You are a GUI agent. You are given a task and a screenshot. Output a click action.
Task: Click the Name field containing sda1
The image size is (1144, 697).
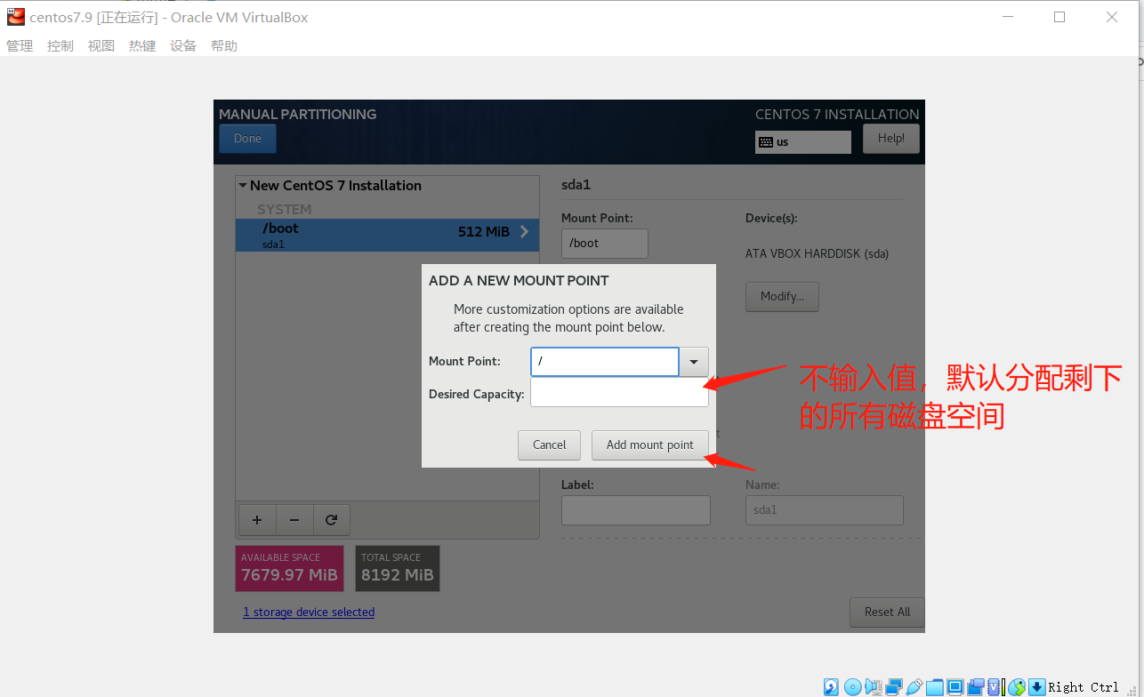pyautogui.click(x=825, y=510)
